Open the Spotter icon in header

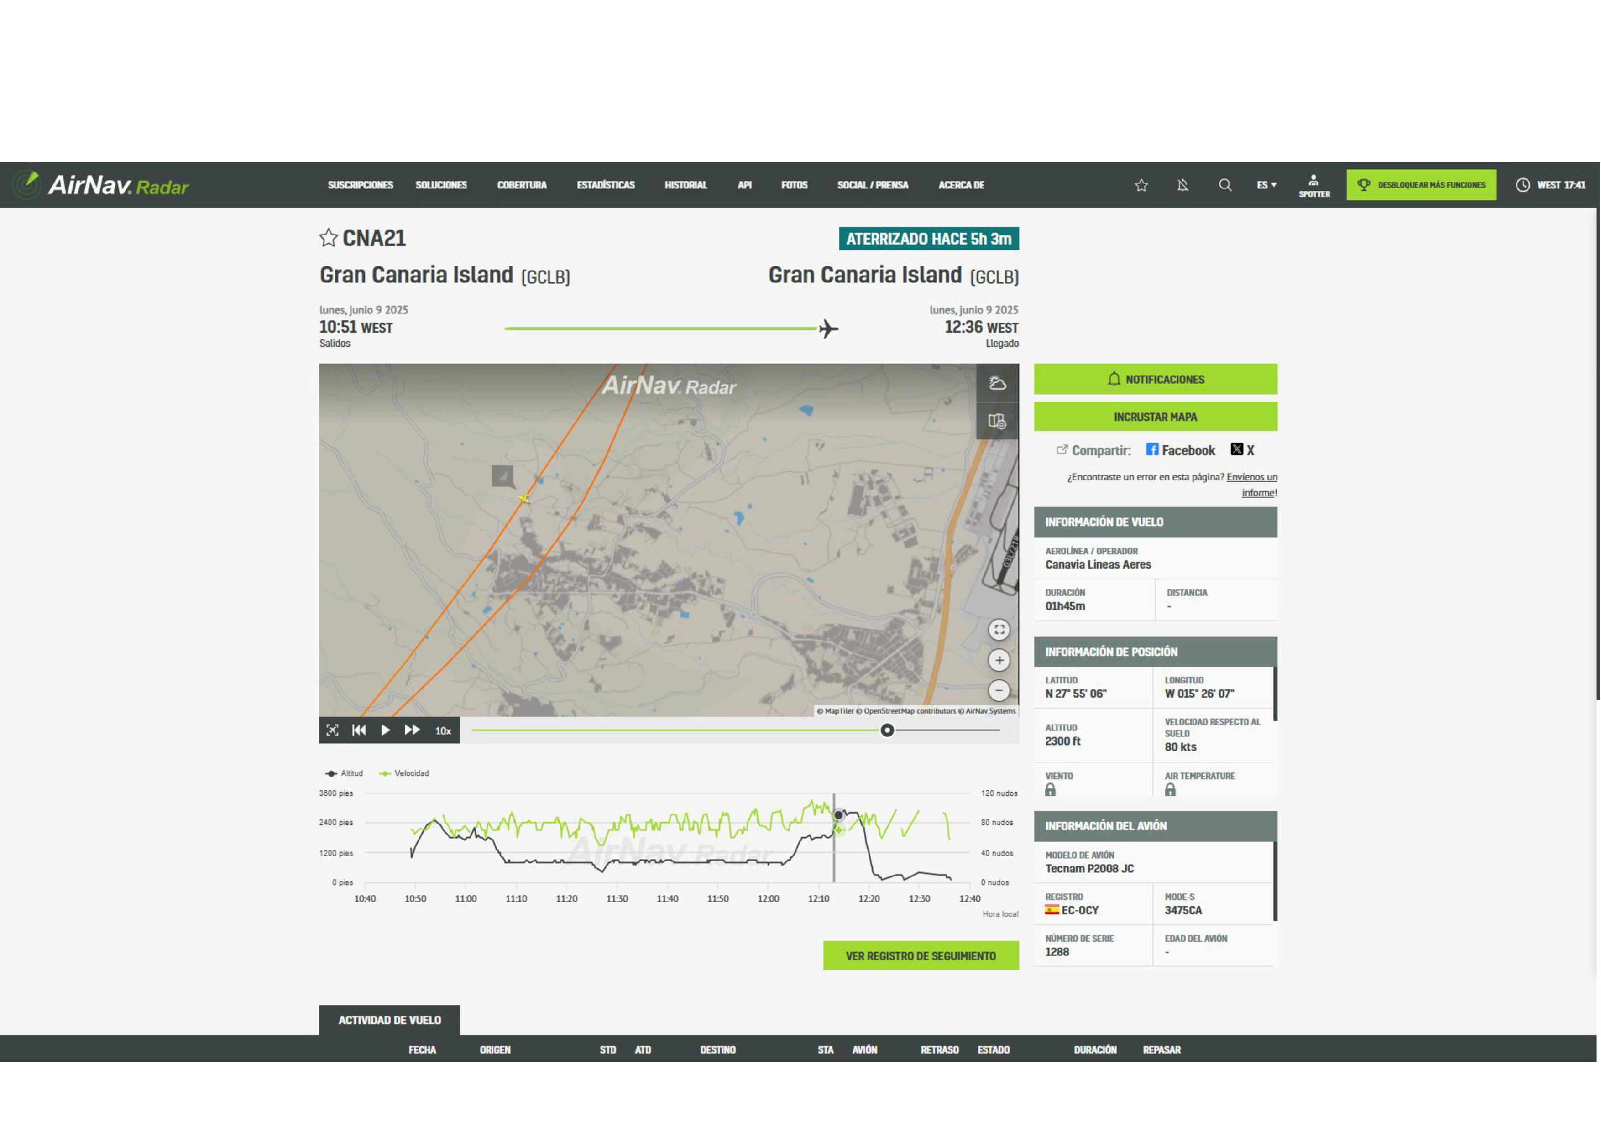(x=1314, y=185)
